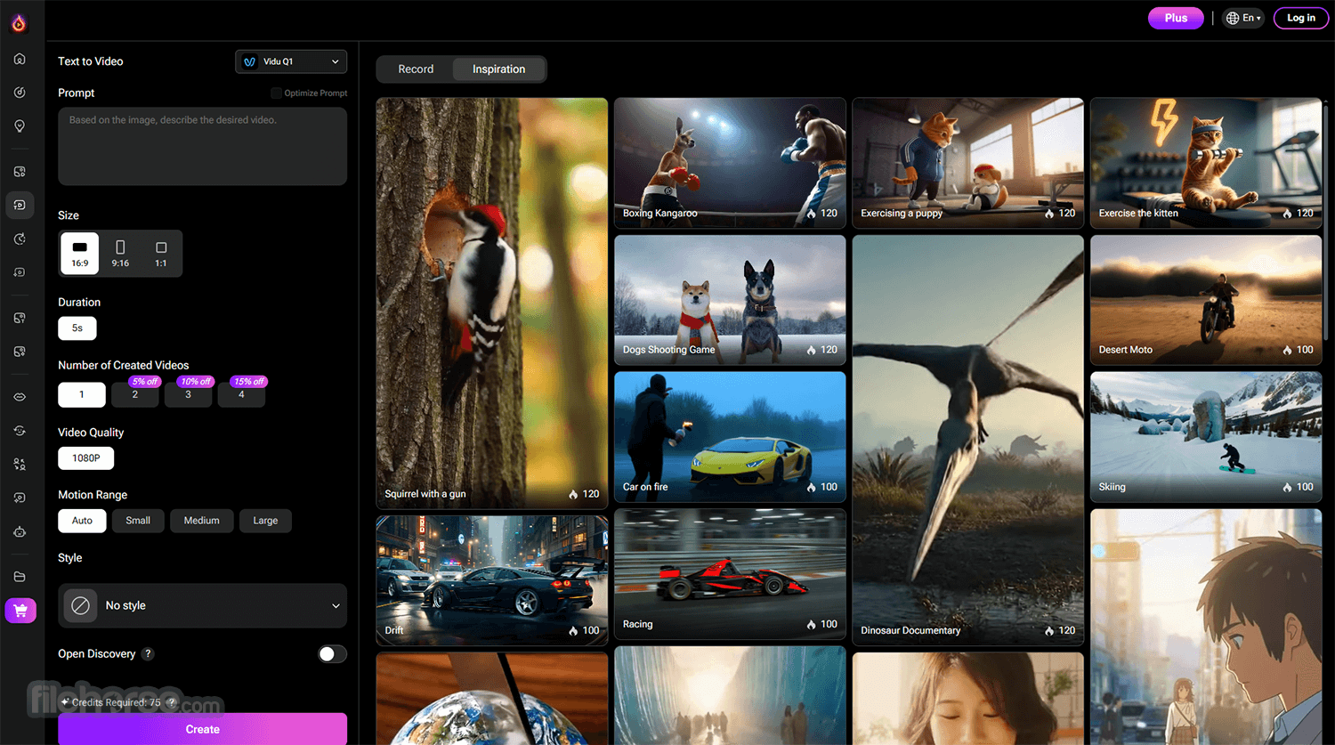The image size is (1335, 745).
Task: Choose Medium motion range
Action: pos(202,521)
